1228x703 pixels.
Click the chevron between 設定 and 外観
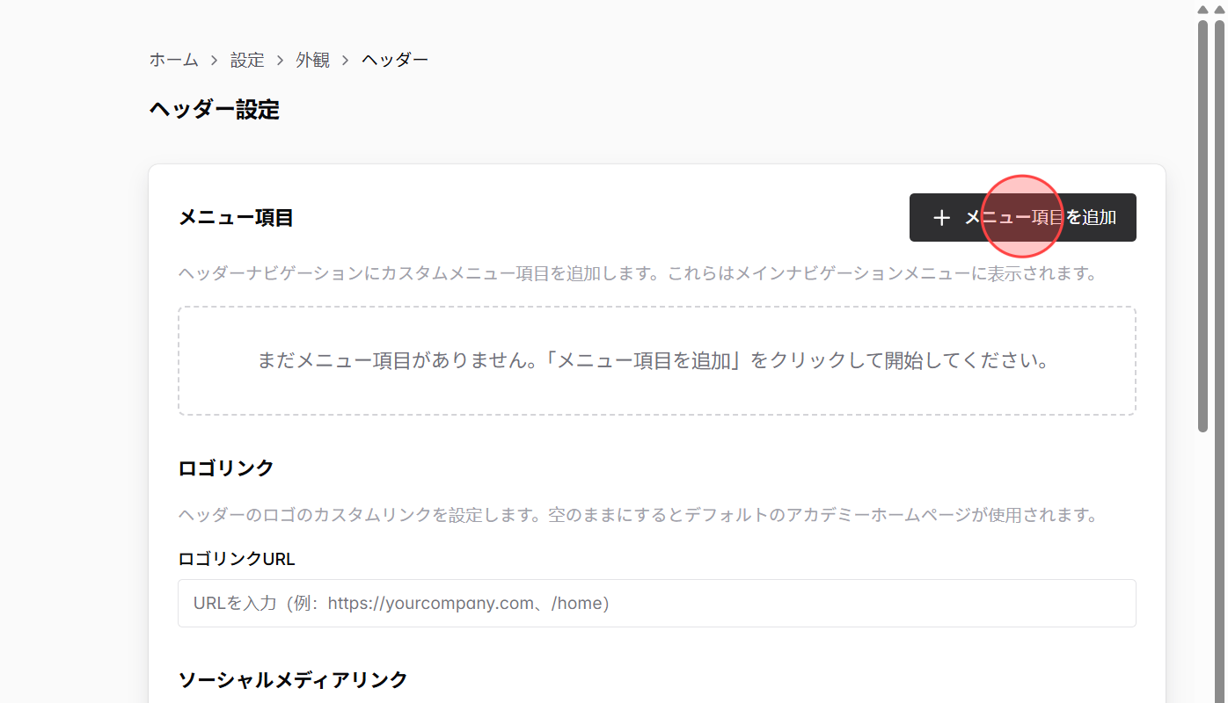(279, 59)
